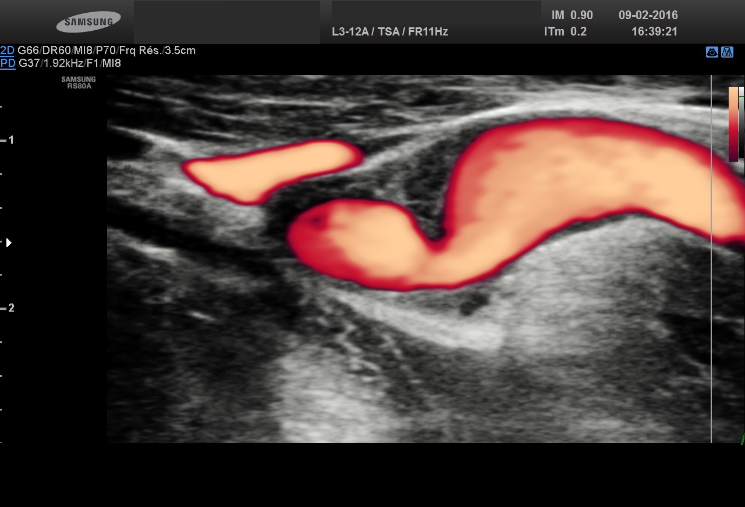
Task: Click the grayscale map bar
Action: point(742,123)
